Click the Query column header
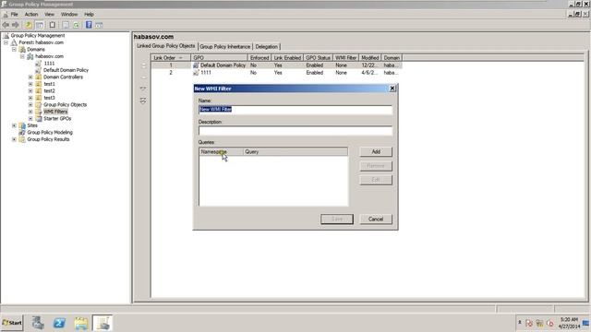591x332 pixels. (x=295, y=151)
